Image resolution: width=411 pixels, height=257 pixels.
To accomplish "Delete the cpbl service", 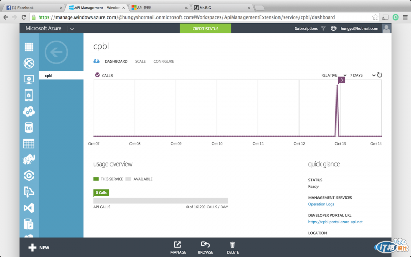I will point(233,248).
